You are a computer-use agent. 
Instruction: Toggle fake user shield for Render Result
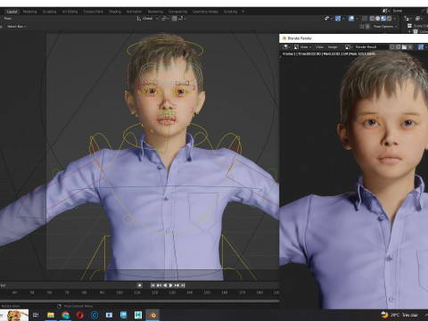392,47
